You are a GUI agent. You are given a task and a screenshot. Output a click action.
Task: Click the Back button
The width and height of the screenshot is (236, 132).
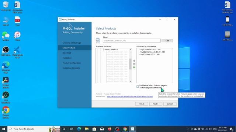142,104
